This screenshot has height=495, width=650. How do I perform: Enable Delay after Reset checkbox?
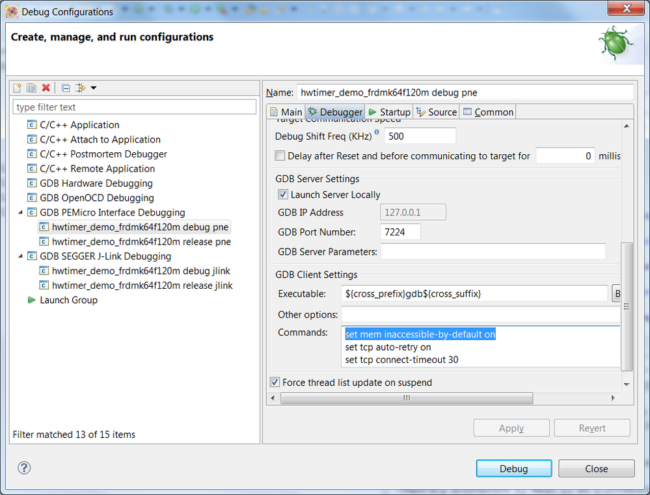[x=280, y=156]
